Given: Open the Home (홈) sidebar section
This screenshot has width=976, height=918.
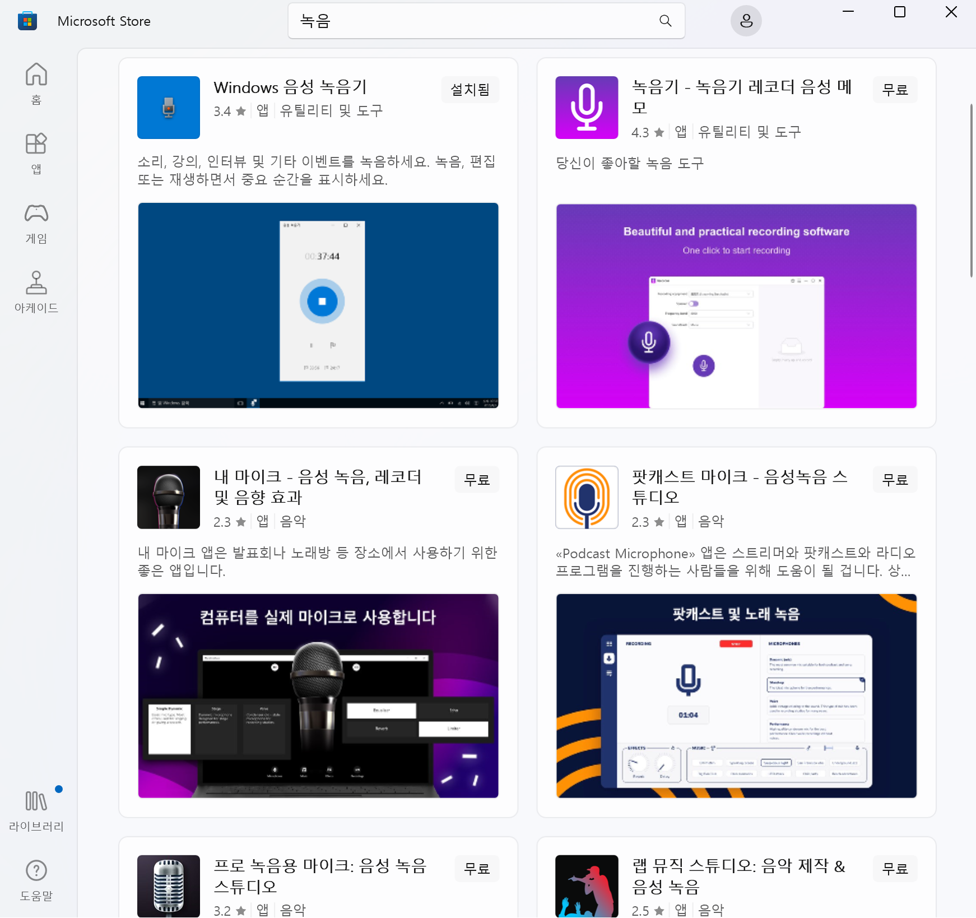Looking at the screenshot, I should pyautogui.click(x=36, y=84).
